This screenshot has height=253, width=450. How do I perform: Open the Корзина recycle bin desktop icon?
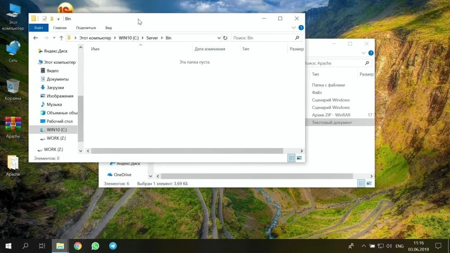click(13, 87)
